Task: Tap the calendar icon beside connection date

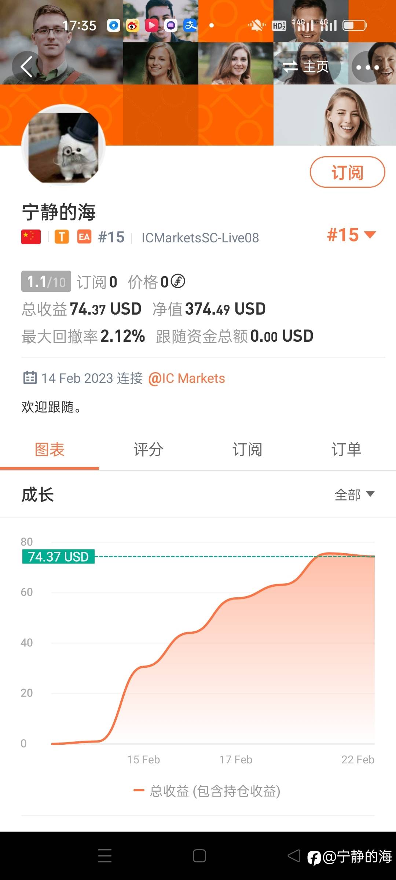Action: point(30,378)
